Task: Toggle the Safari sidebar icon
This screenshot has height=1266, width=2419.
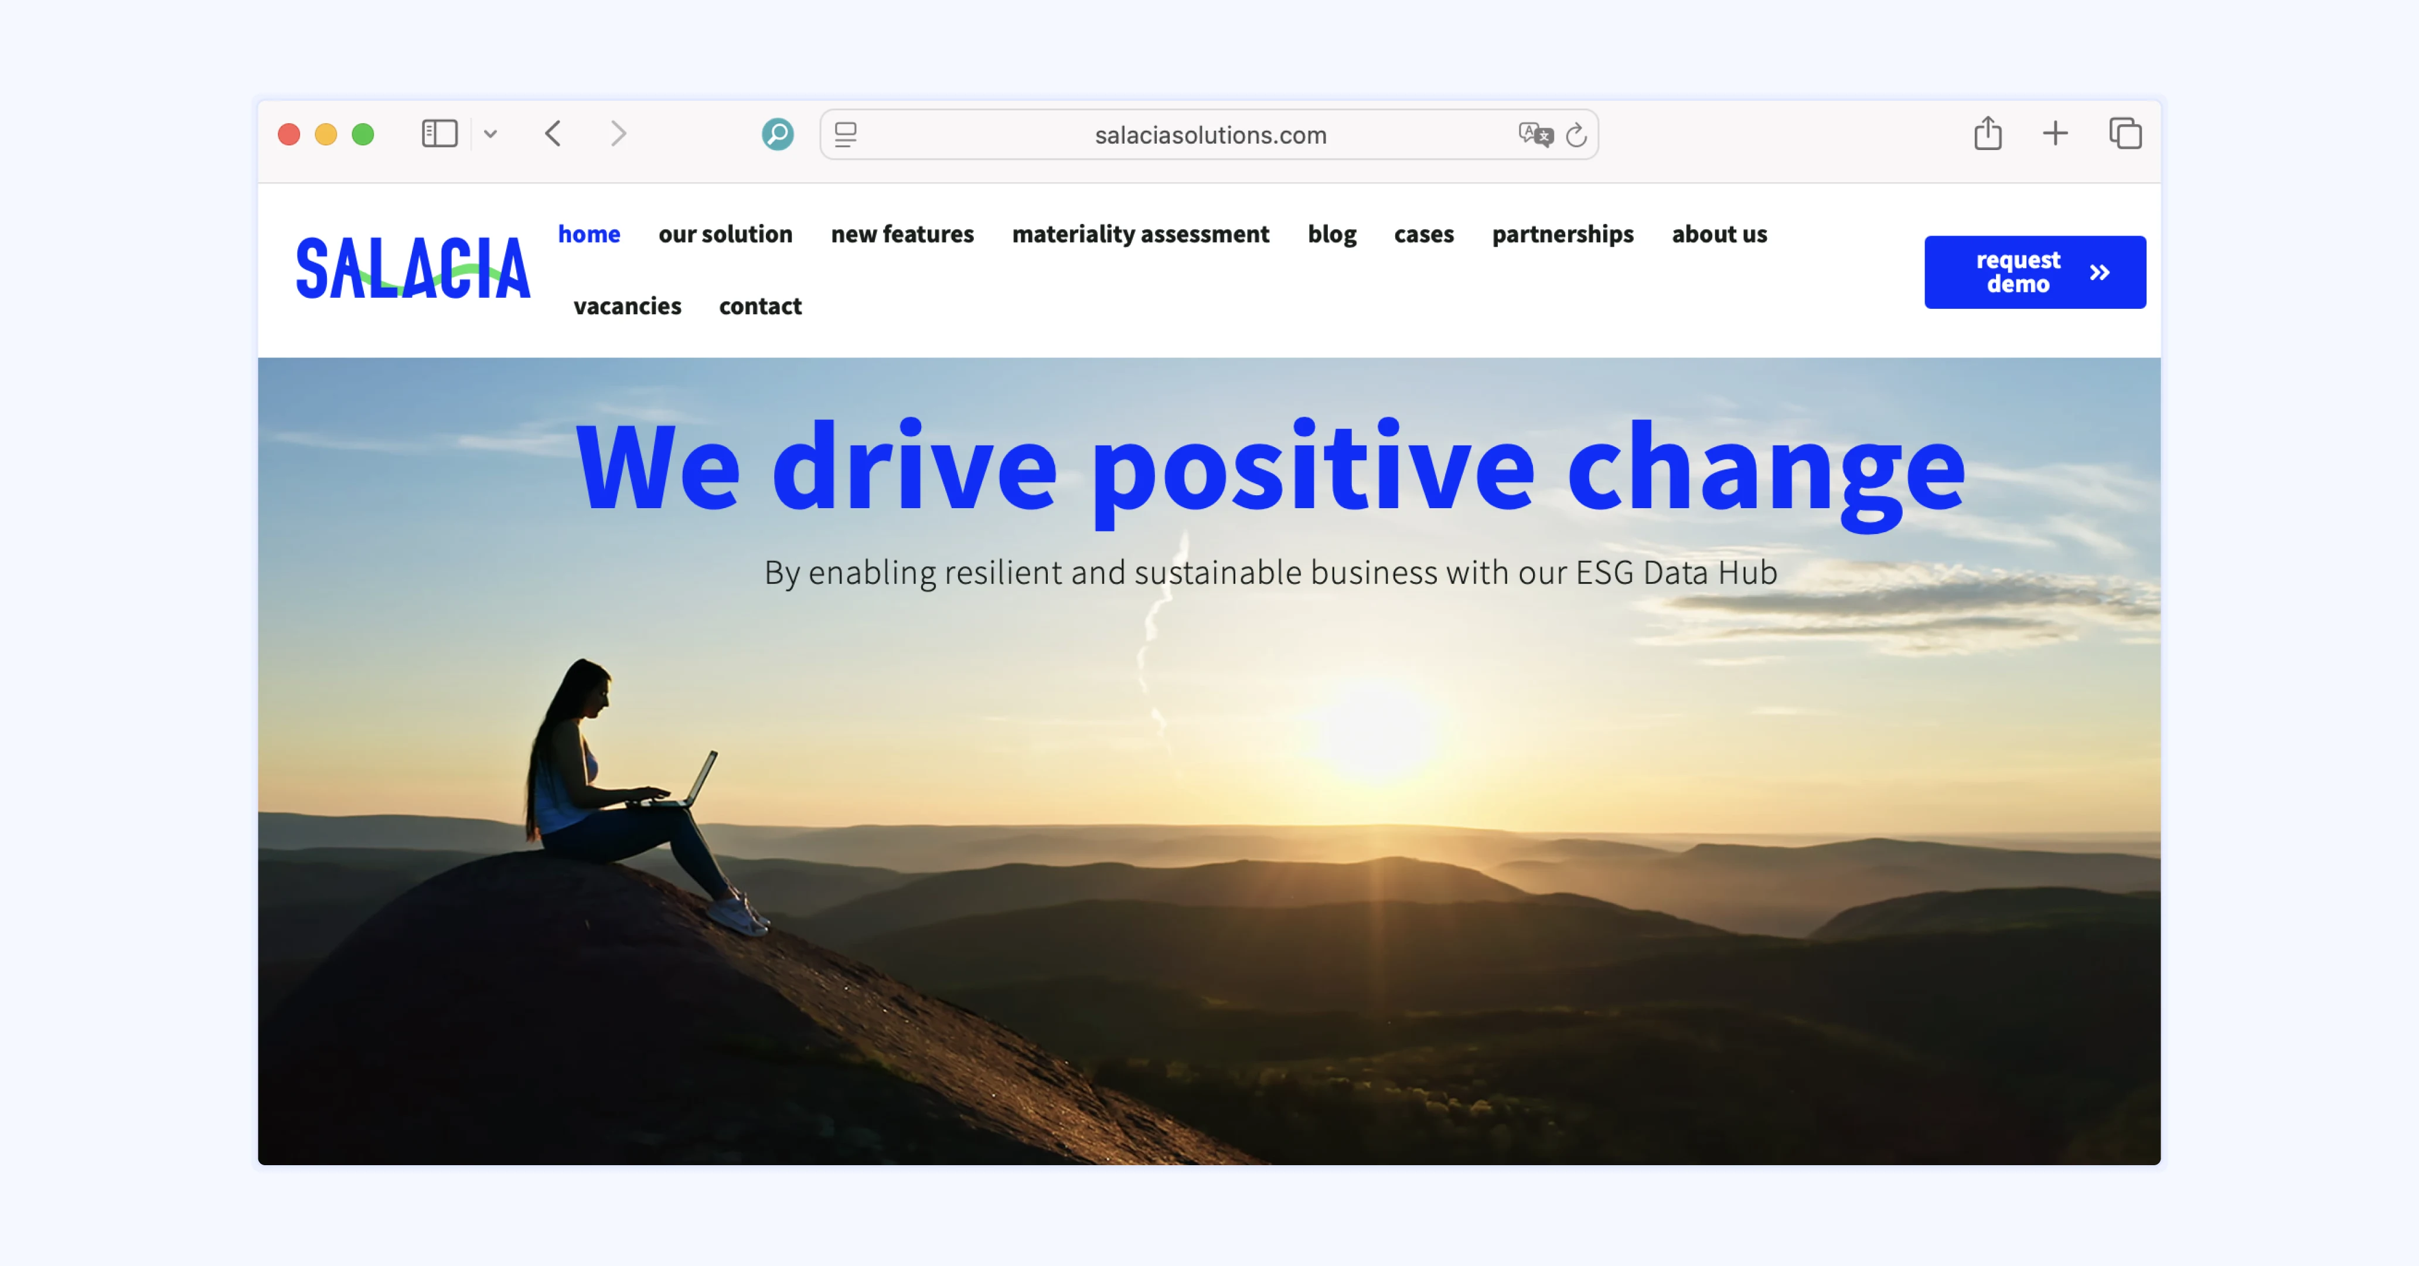Action: pos(439,134)
